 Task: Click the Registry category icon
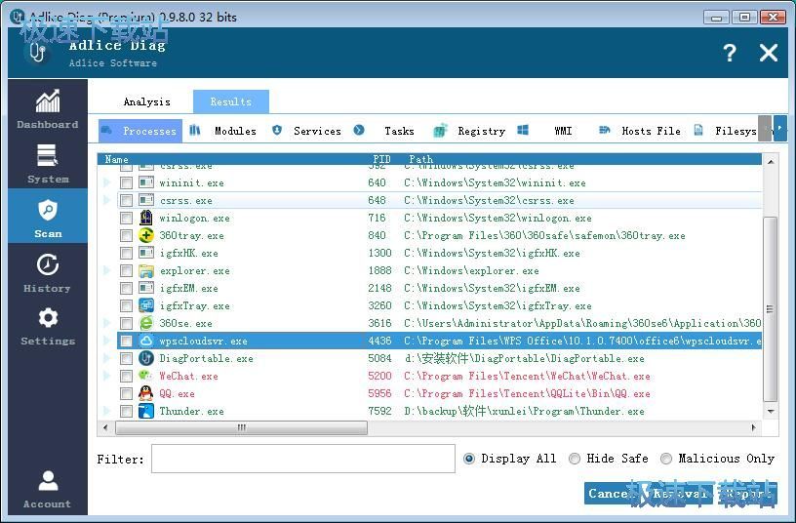coord(441,131)
